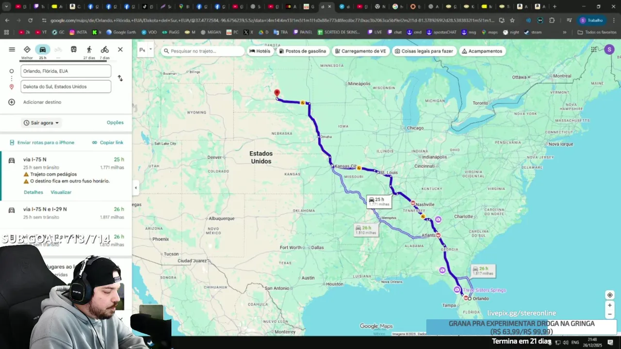Filter by Coisas legais para fazer chip

(x=424, y=51)
